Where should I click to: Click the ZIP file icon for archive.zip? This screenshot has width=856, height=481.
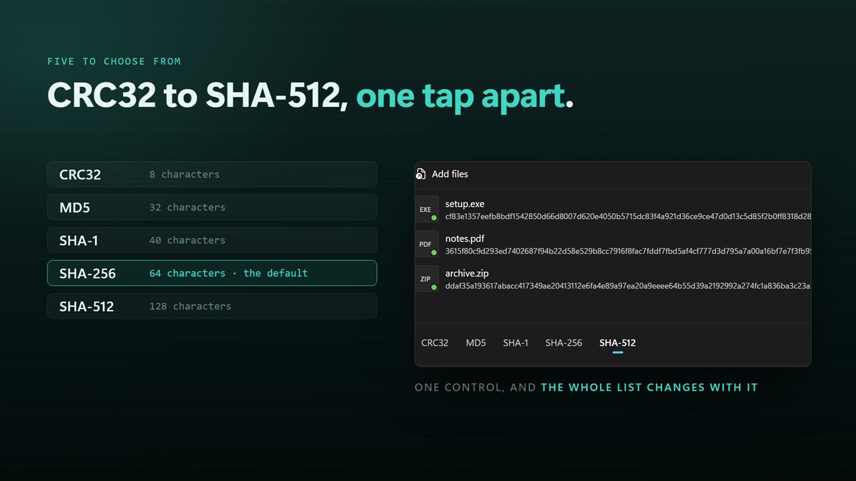426,279
